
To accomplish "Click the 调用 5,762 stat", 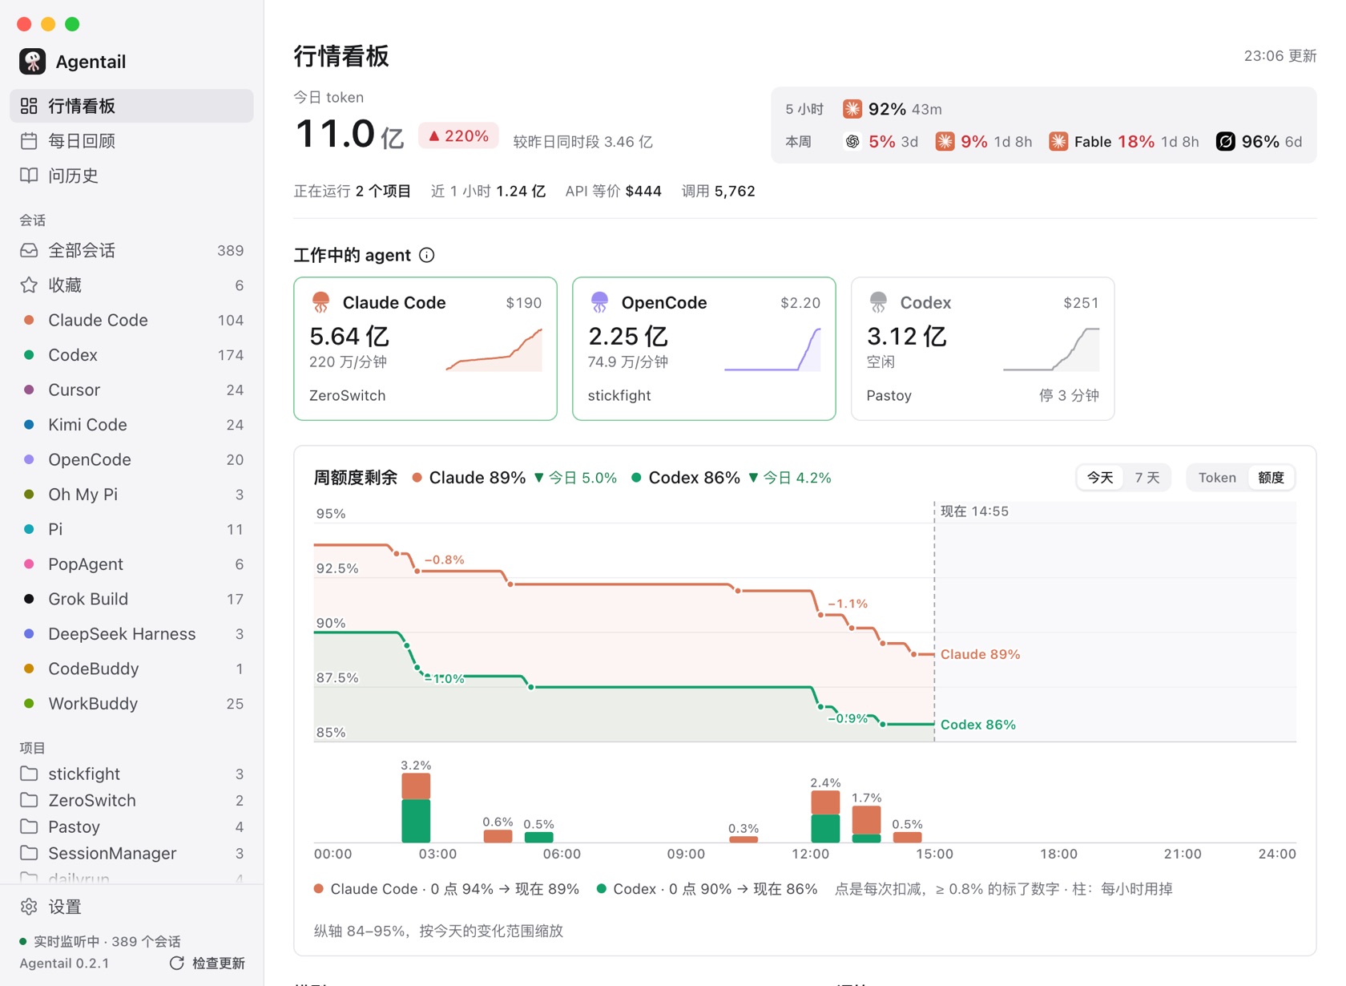I will coord(719,191).
